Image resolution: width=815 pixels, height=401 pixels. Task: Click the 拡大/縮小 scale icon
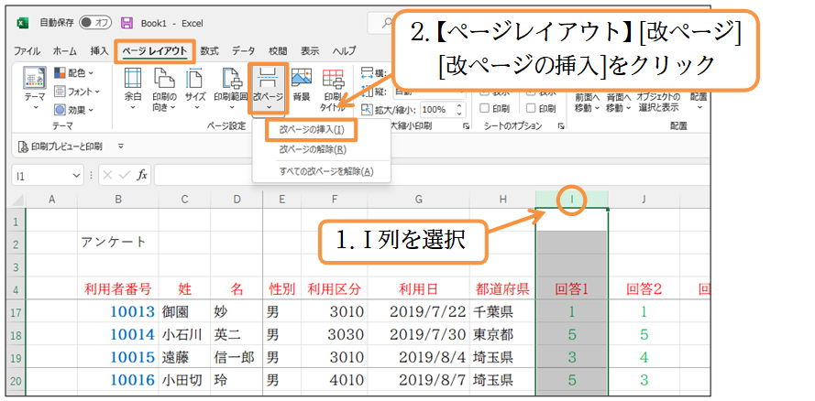(367, 110)
